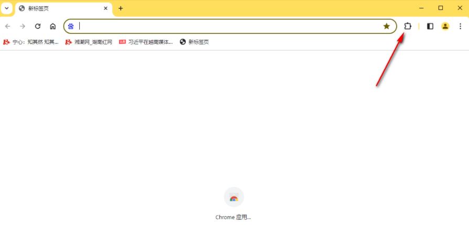Screen dimensions: 469x225
Task: Open a new tab with plus button
Action: 121,8
